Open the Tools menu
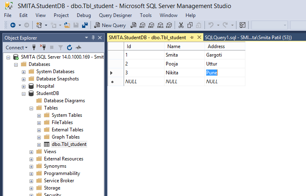 [146, 15]
